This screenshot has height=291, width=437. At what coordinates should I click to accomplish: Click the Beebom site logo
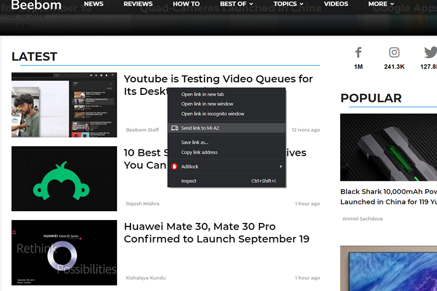click(x=36, y=5)
